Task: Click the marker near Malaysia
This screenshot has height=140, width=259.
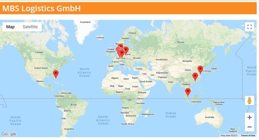Action: tap(188, 92)
